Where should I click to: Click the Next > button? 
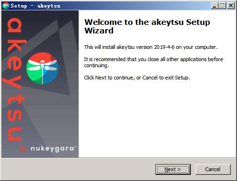tap(173, 169)
